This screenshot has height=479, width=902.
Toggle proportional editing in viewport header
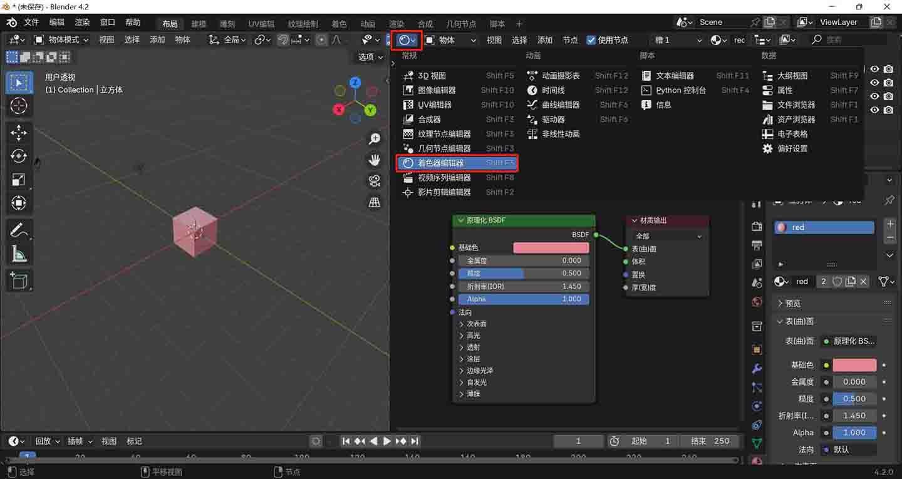[321, 39]
